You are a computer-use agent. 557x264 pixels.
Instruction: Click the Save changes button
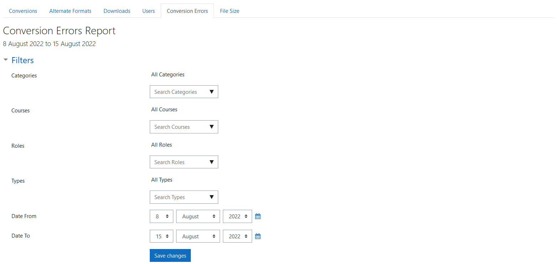click(x=170, y=255)
